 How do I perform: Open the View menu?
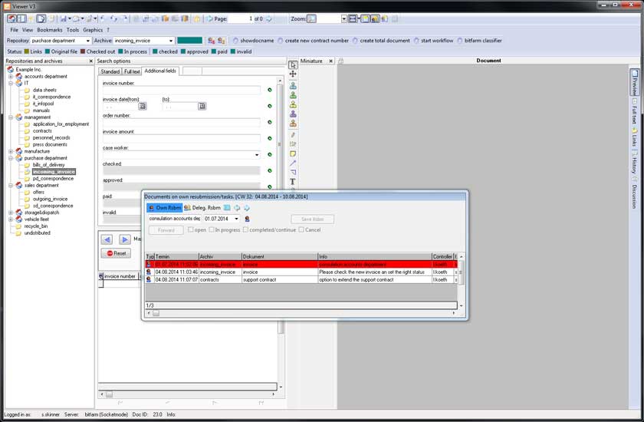point(28,30)
